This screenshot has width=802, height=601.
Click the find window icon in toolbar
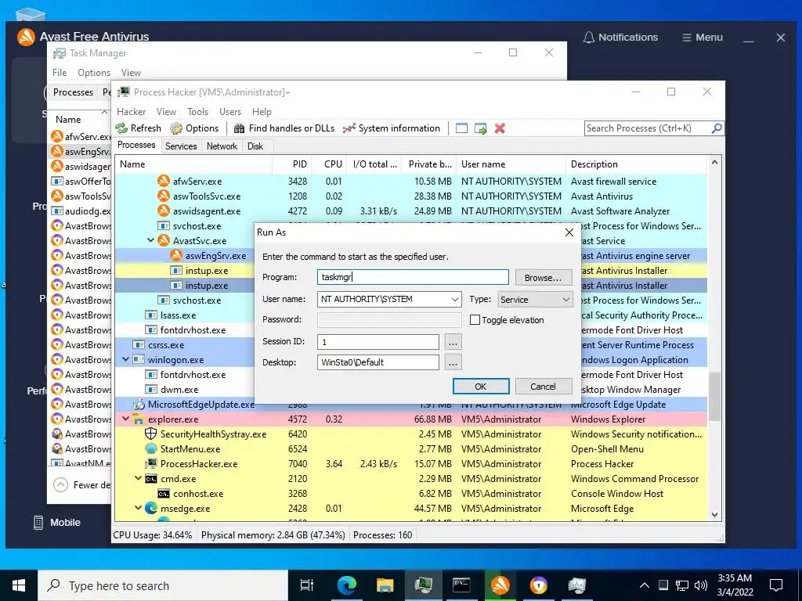(x=461, y=128)
